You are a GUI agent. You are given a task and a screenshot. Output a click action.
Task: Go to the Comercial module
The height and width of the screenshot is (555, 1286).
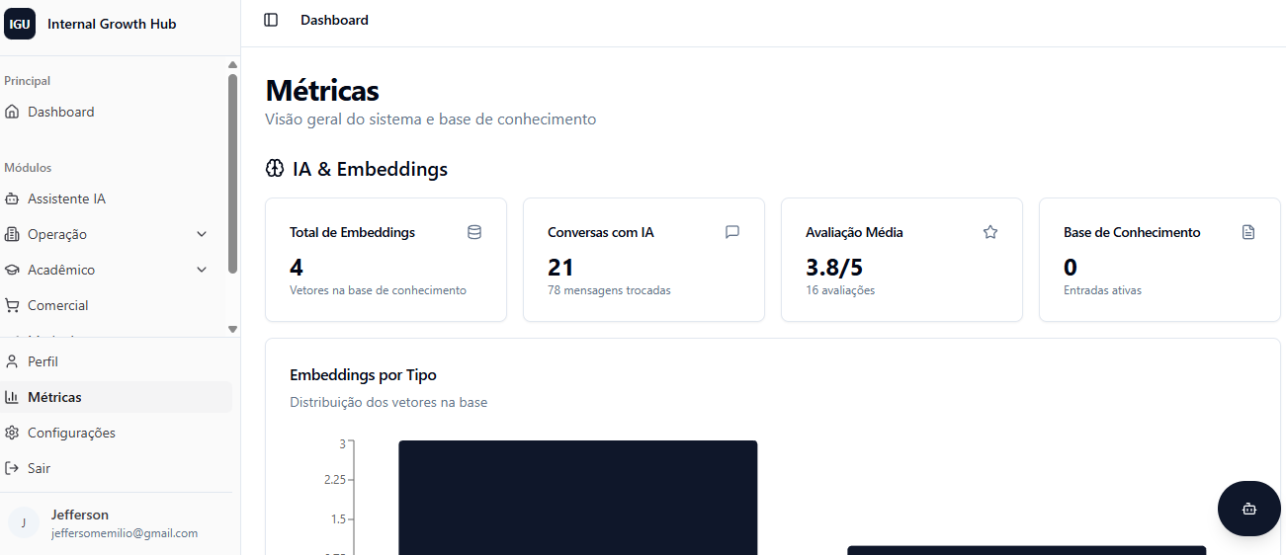coord(57,305)
